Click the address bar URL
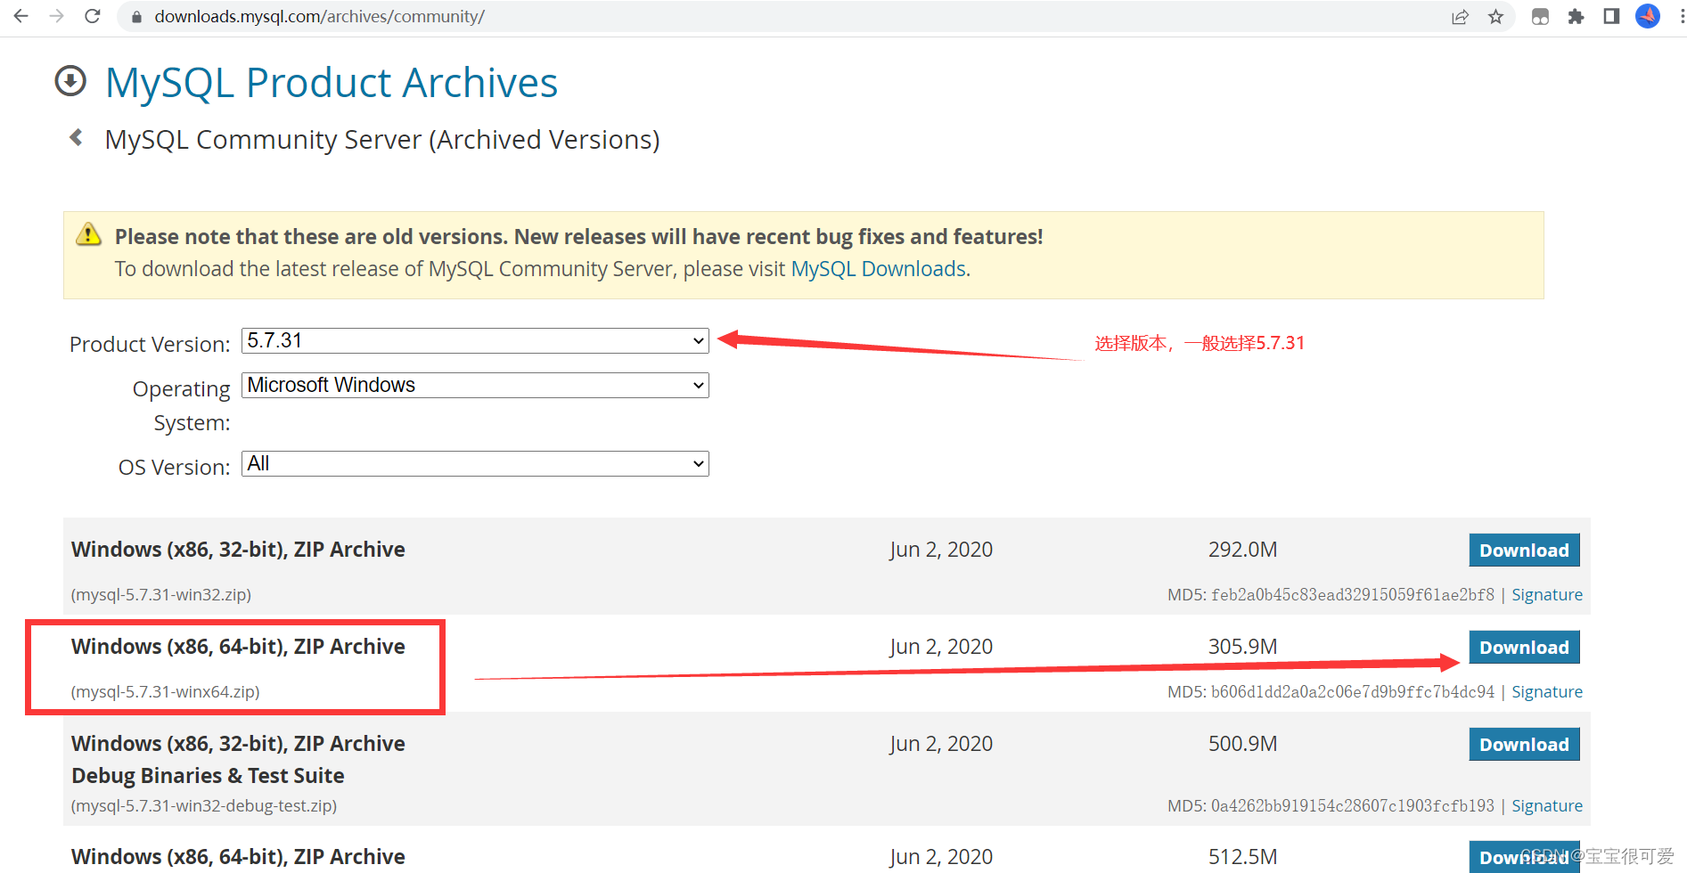Screen dimensions: 1687x873 (319, 17)
